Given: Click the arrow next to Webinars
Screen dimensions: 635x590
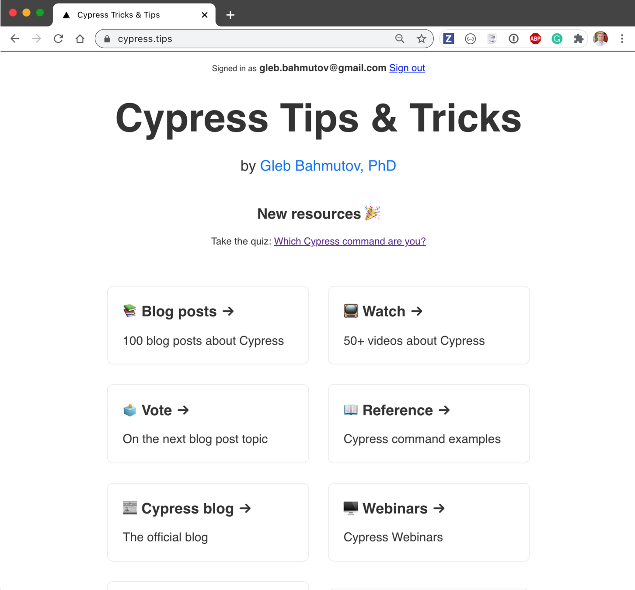Looking at the screenshot, I should click(x=439, y=508).
